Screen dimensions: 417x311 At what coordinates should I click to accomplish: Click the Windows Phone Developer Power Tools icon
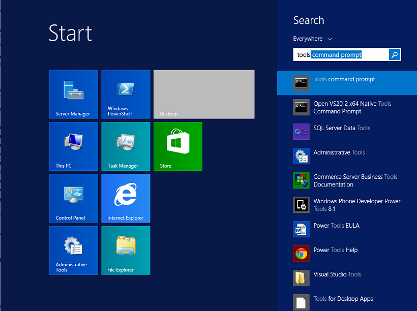(x=302, y=205)
